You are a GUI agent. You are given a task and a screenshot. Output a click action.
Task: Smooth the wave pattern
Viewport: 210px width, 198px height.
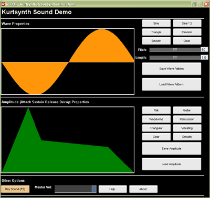pyautogui.click(x=156, y=41)
